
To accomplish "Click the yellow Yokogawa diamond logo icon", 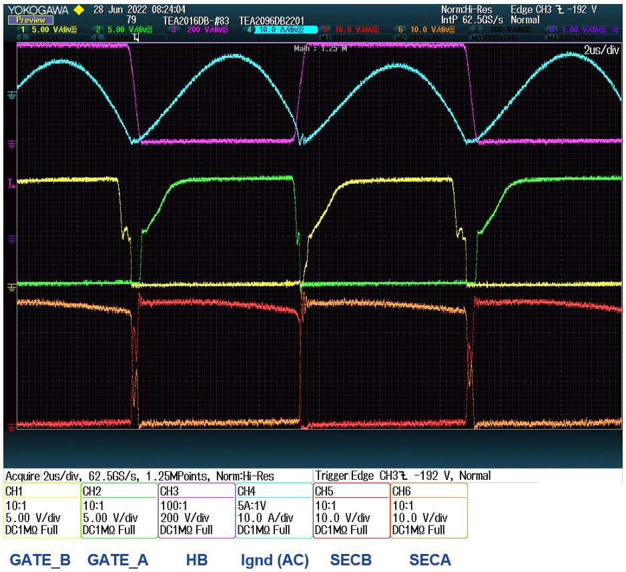I will (x=79, y=10).
